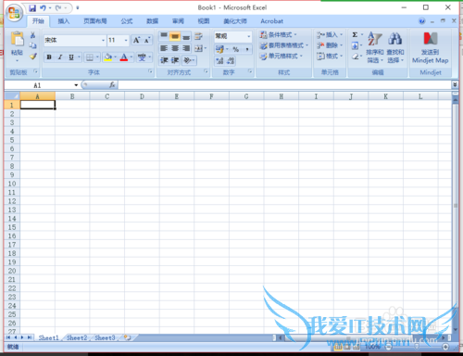Cut the selection with scissors icon

[32, 35]
